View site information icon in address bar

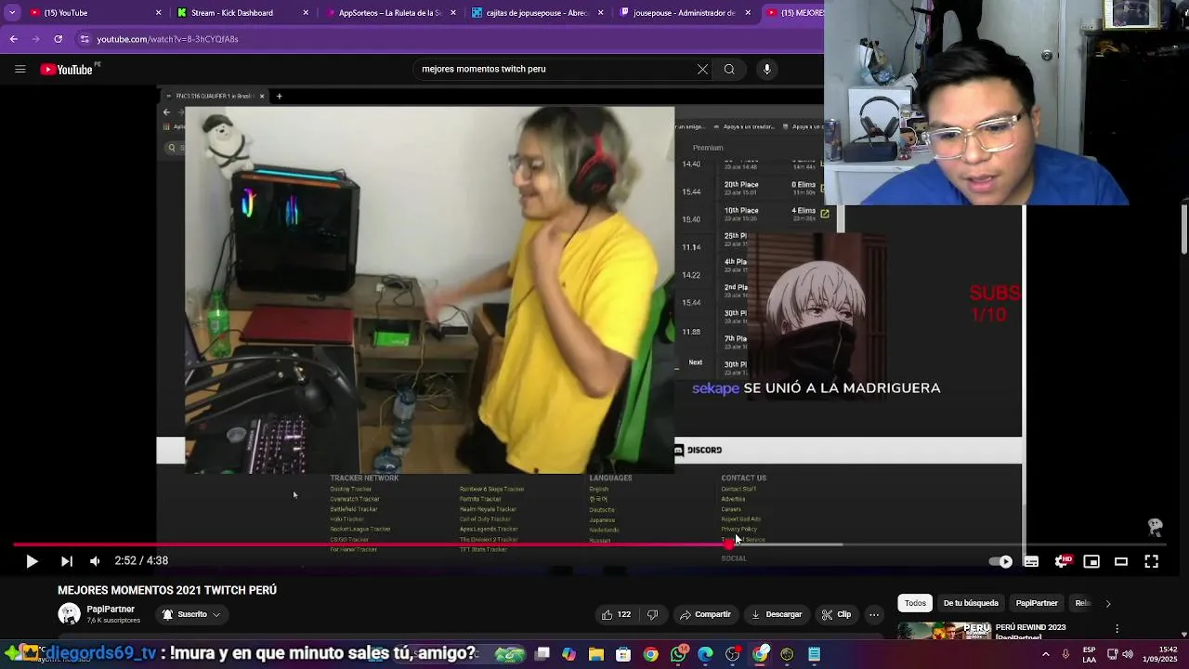coord(85,39)
